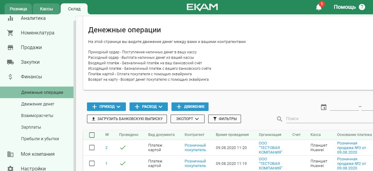
Task: Select Денежные операции in the sidebar
Action: click(x=37, y=92)
